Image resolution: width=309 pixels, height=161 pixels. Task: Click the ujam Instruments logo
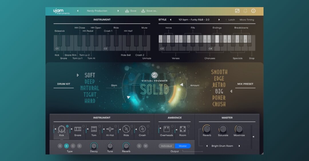61,11
